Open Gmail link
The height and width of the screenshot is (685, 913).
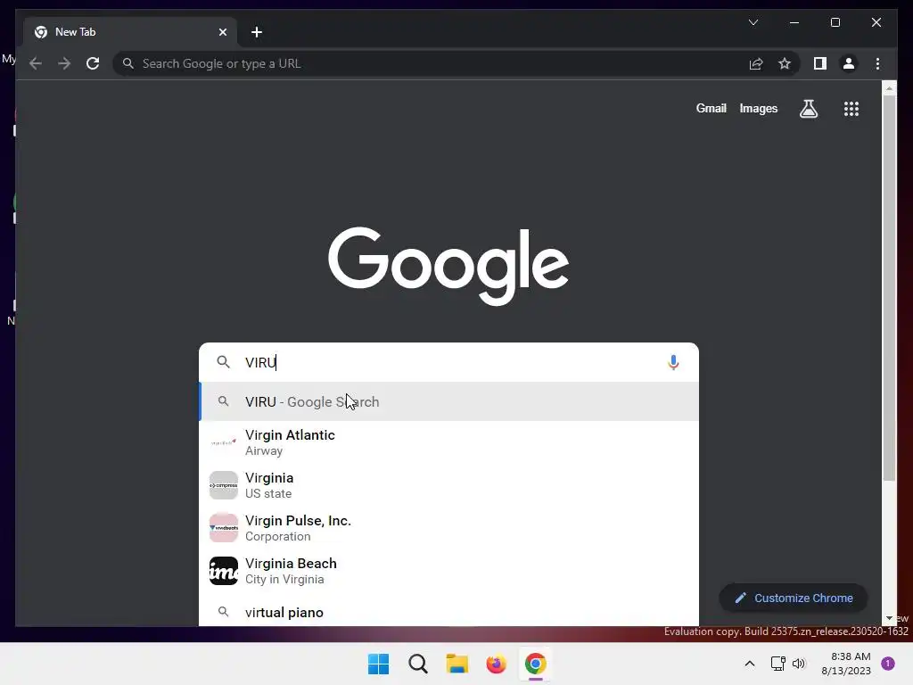pyautogui.click(x=711, y=108)
